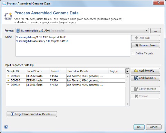Sort by the Tag(s) column header
The width and height of the screenshot is (166, 133).
click(x=117, y=71)
